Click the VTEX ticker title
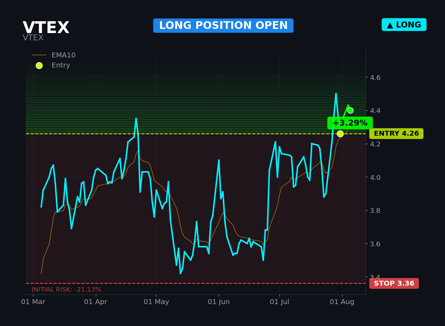This screenshot has width=445, height=326. point(46,28)
